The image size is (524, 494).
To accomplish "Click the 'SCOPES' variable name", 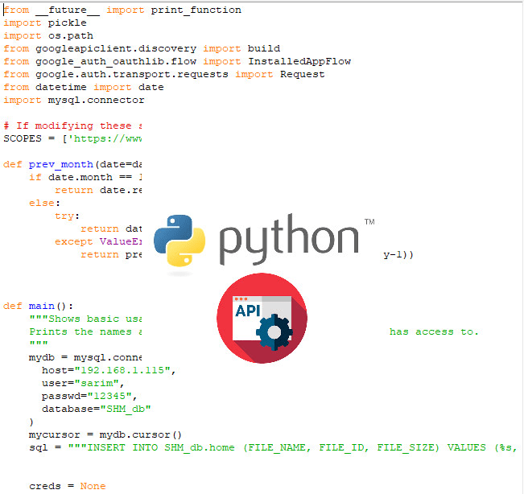I will tap(23, 138).
